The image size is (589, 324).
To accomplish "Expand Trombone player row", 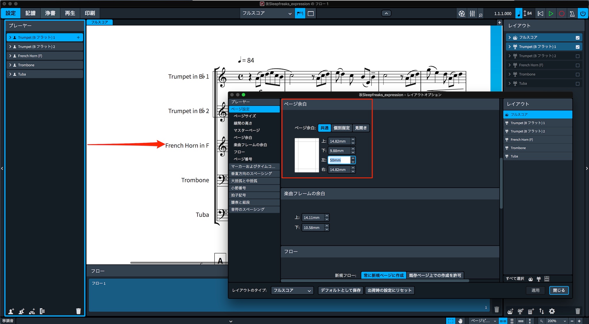I will point(10,65).
